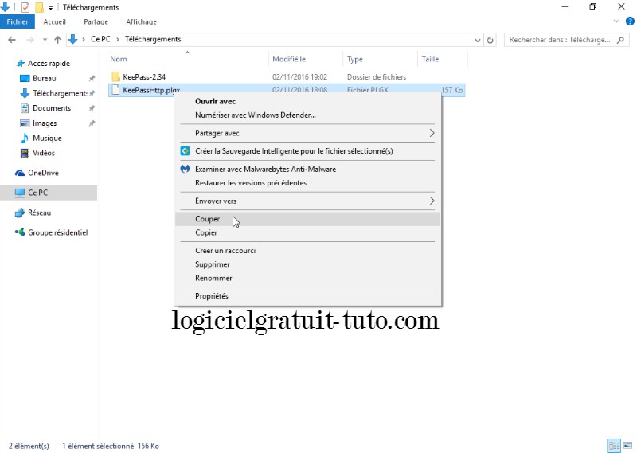637x453 pixels.
Task: Click the New folder quick access icon
Action: [x=39, y=7]
